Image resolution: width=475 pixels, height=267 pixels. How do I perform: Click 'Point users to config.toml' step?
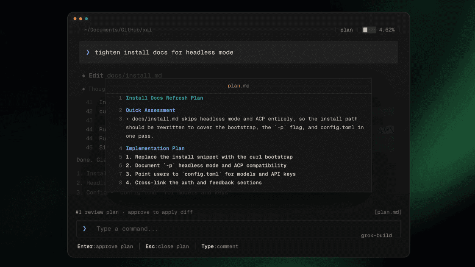(x=211, y=174)
